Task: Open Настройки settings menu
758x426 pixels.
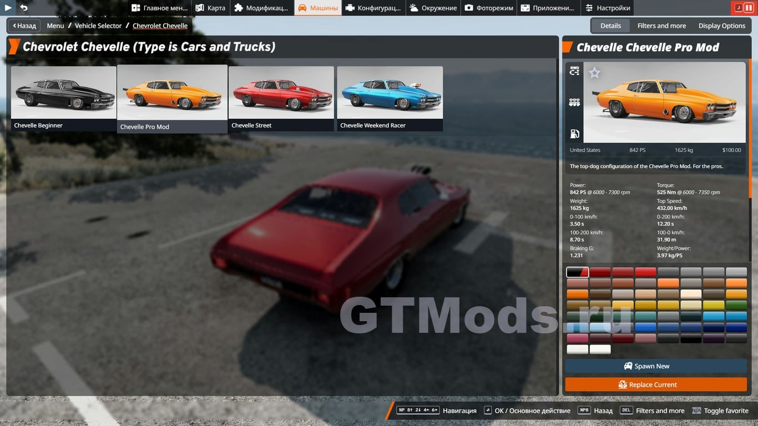Action: tap(607, 8)
